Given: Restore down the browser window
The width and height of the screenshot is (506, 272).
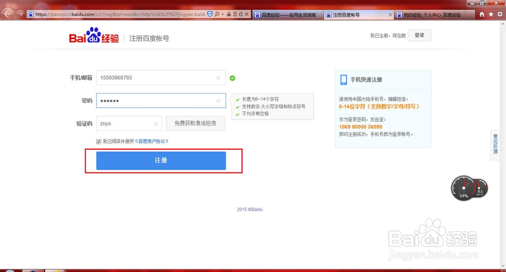Looking at the screenshot, I should (x=482, y=3).
